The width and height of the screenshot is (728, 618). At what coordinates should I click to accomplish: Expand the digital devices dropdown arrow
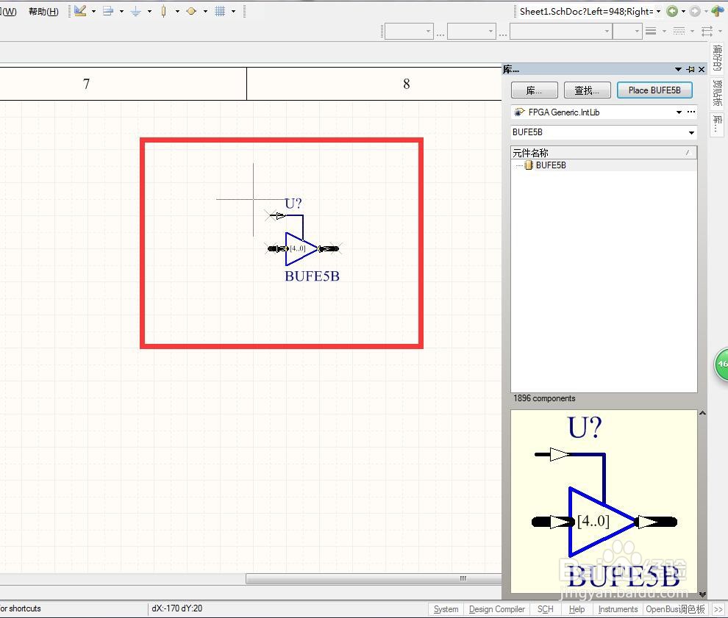(x=177, y=12)
